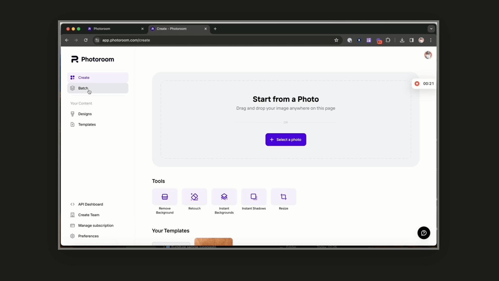Viewport: 499px width, 281px height.
Task: Open the Chrome profile avatar
Action: click(421, 40)
